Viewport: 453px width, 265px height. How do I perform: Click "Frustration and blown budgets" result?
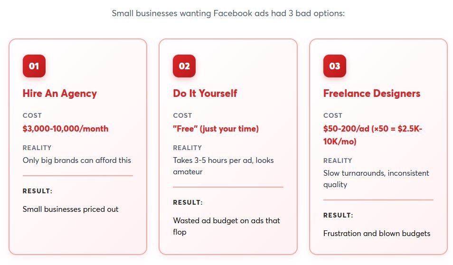pyautogui.click(x=377, y=233)
